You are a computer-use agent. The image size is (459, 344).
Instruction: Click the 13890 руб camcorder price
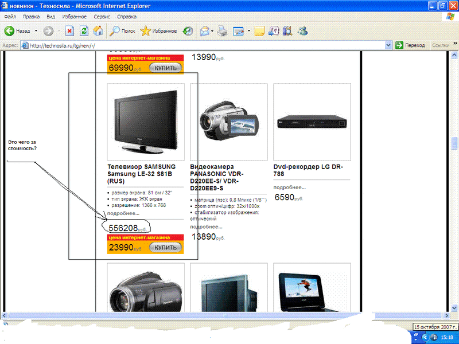(208, 237)
